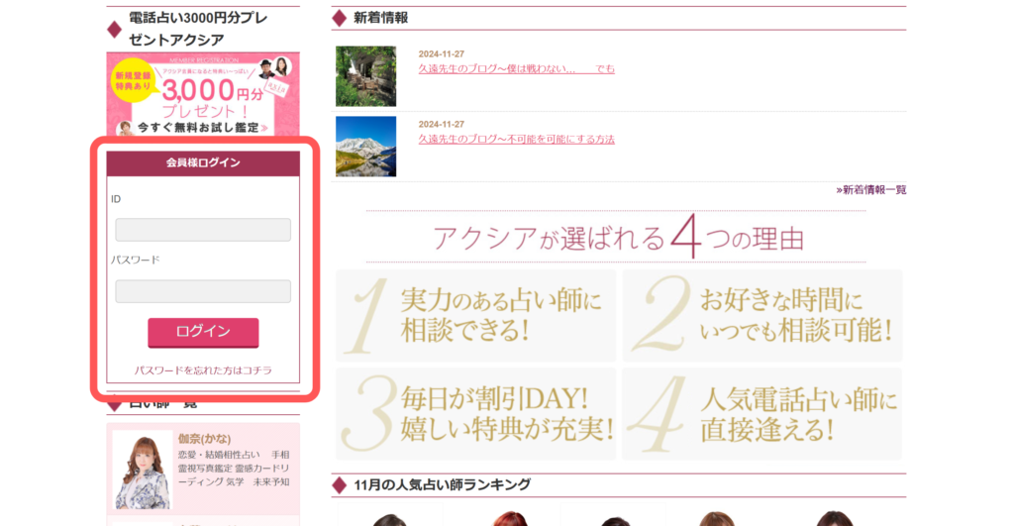Click diamond icon beside 電話占い3000円分プレゼント heading
This screenshot has width=1014, height=526.
click(x=114, y=29)
